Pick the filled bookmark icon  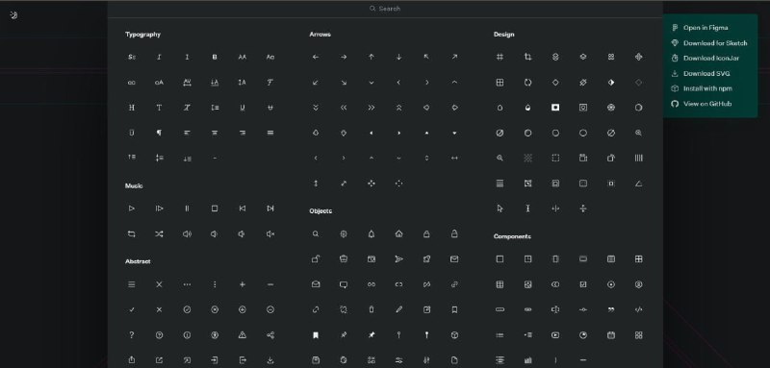pyautogui.click(x=316, y=335)
